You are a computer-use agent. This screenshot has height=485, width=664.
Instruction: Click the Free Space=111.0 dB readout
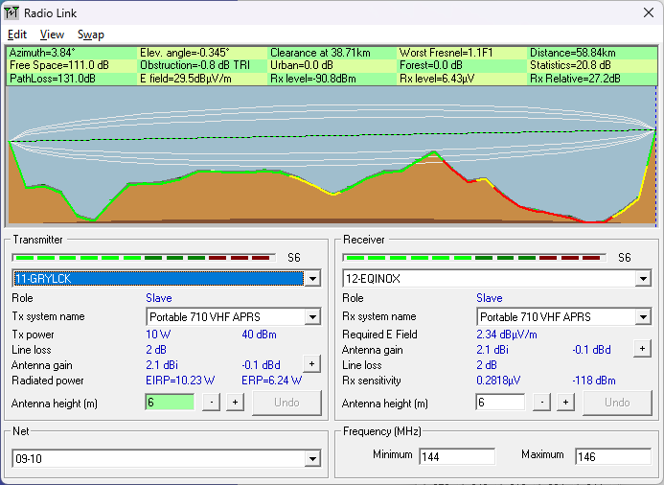(59, 65)
